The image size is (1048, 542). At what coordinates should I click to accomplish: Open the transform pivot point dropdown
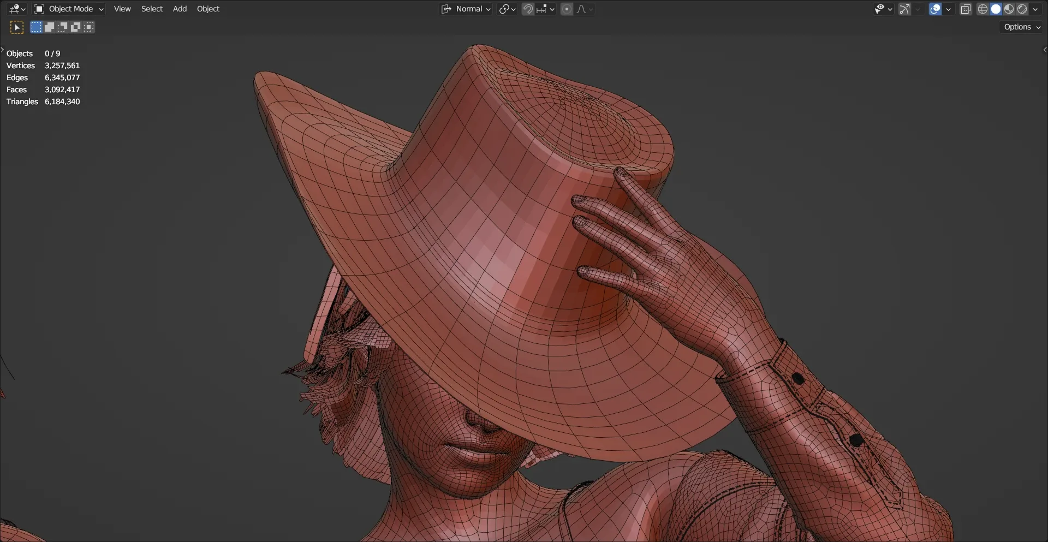tap(507, 9)
